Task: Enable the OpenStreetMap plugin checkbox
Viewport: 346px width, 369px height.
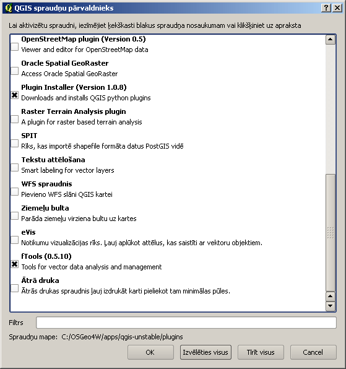Action: pos(15,46)
